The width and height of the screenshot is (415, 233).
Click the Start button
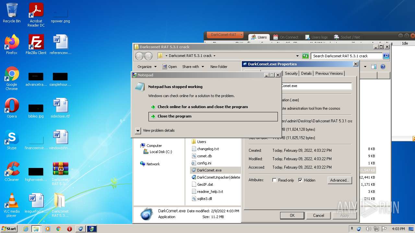click(9, 229)
